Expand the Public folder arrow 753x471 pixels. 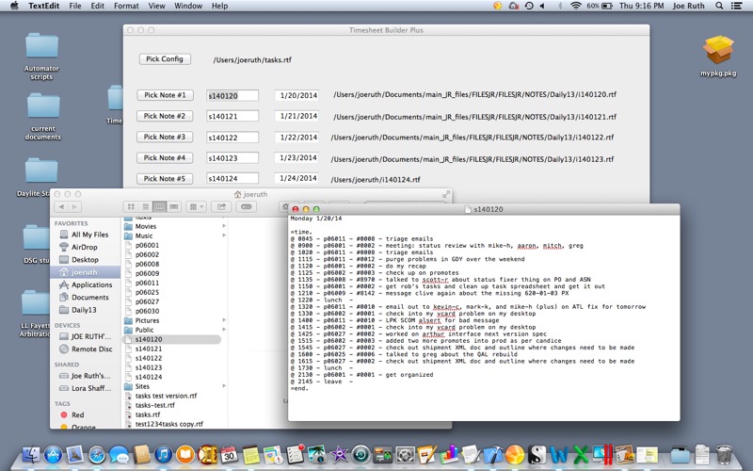pos(224,330)
